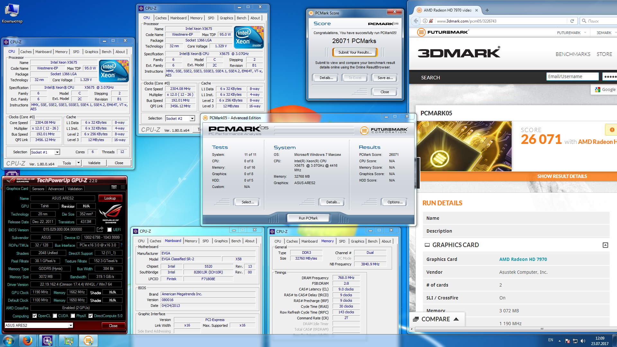Image resolution: width=617 pixels, height=347 pixels.
Task: Go back in Firefox browser
Action: 416,21
